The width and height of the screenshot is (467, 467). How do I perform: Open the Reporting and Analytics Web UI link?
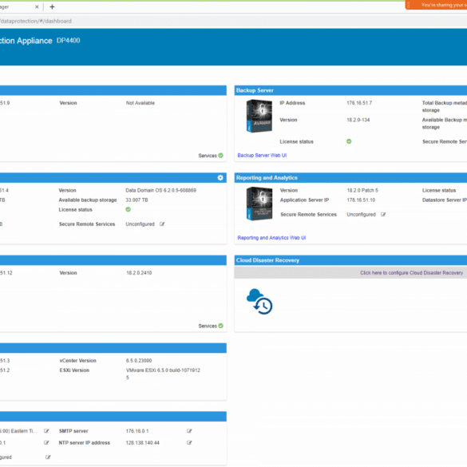coord(271,238)
